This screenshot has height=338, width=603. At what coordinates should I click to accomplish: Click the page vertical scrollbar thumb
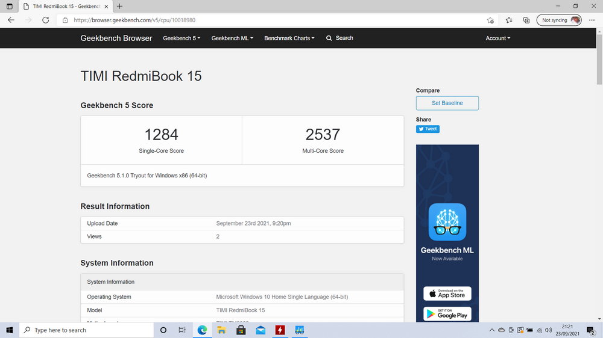point(599,60)
